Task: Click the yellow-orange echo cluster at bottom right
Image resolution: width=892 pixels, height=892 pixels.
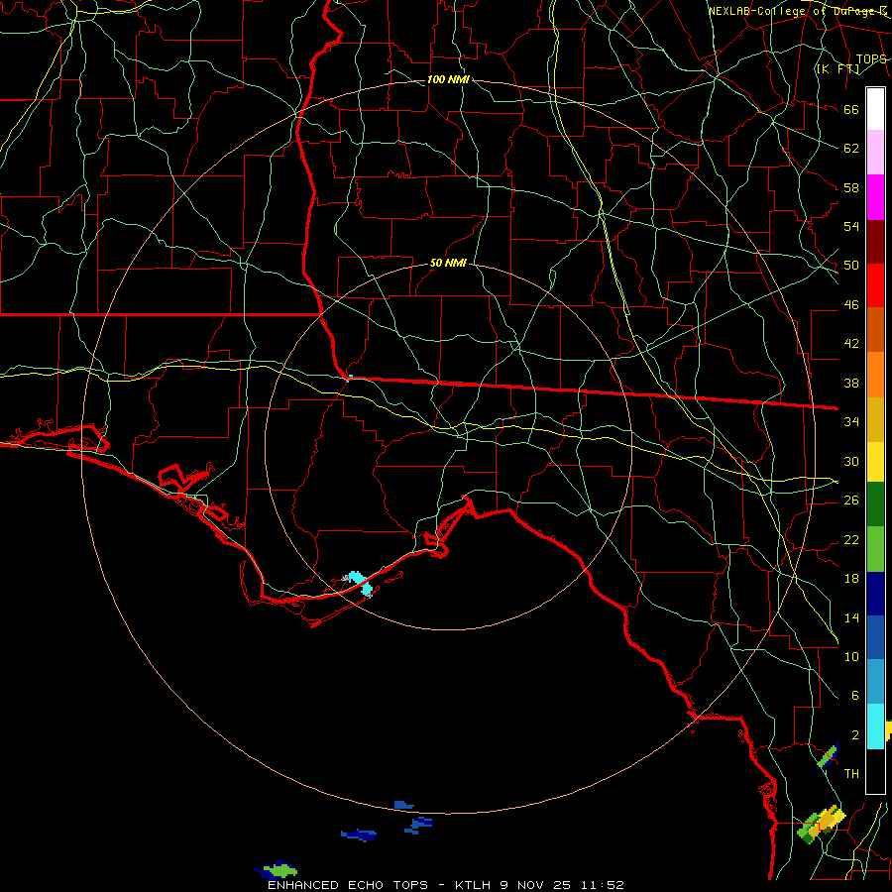Action: [824, 824]
